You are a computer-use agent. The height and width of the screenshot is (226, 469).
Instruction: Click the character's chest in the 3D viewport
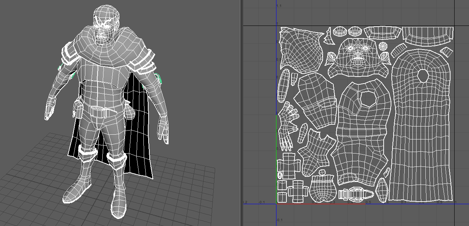(102, 76)
